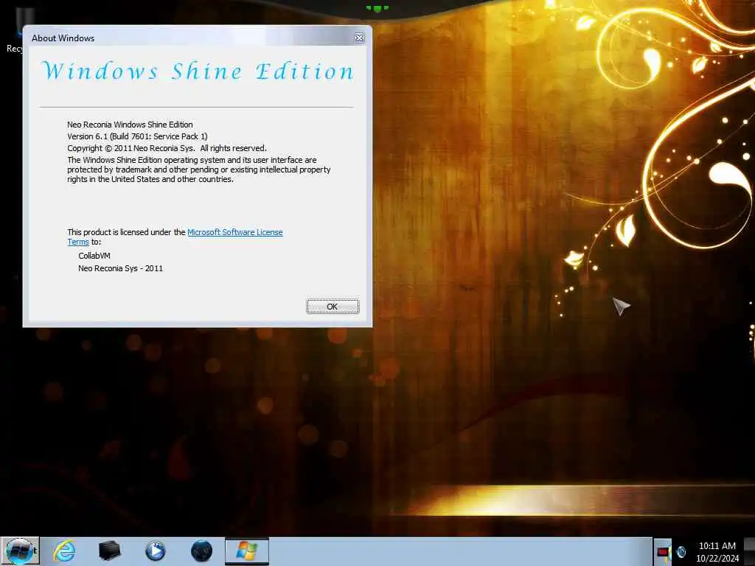Click the 'Terms' link text

click(x=78, y=242)
